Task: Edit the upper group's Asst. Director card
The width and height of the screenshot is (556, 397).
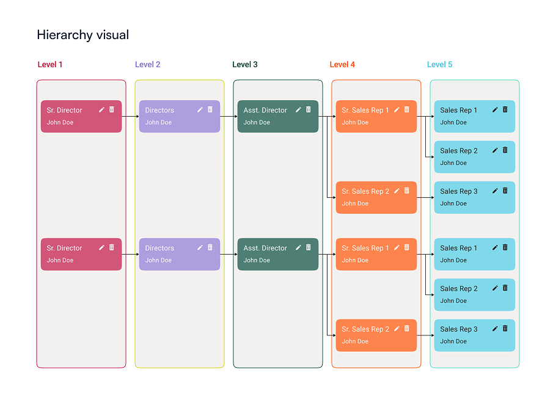Action: [x=298, y=110]
